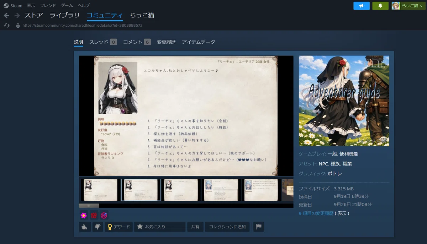Image resolution: width=427 pixels, height=244 pixels.
Task: Click the 共有 share button
Action: 195,227
